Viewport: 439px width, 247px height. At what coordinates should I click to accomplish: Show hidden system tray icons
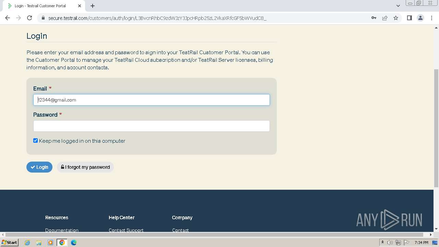tap(382, 243)
